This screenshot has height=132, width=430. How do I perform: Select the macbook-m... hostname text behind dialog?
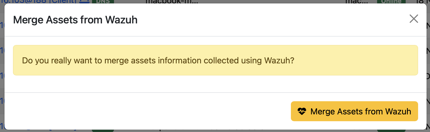click(x=171, y=2)
